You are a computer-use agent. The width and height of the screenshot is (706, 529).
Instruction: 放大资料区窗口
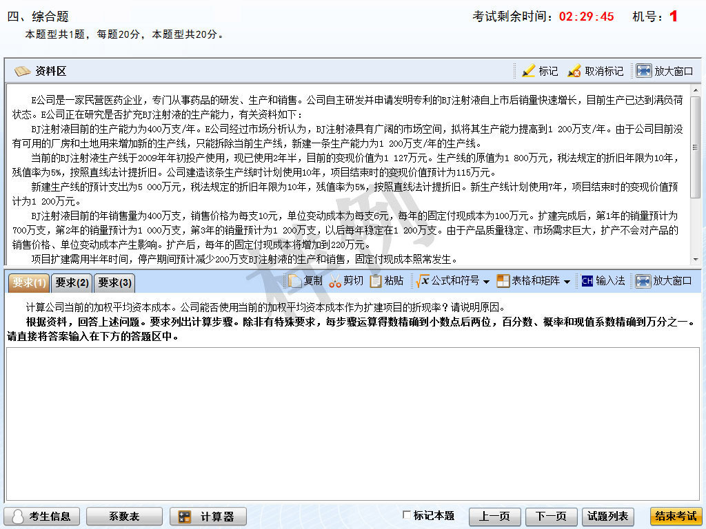tap(663, 70)
